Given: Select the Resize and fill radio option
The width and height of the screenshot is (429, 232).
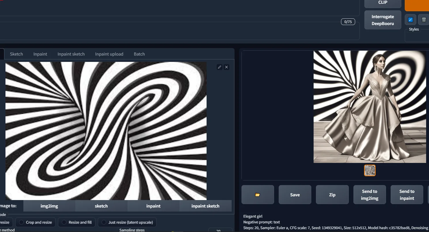Looking at the screenshot, I should click(77, 222).
